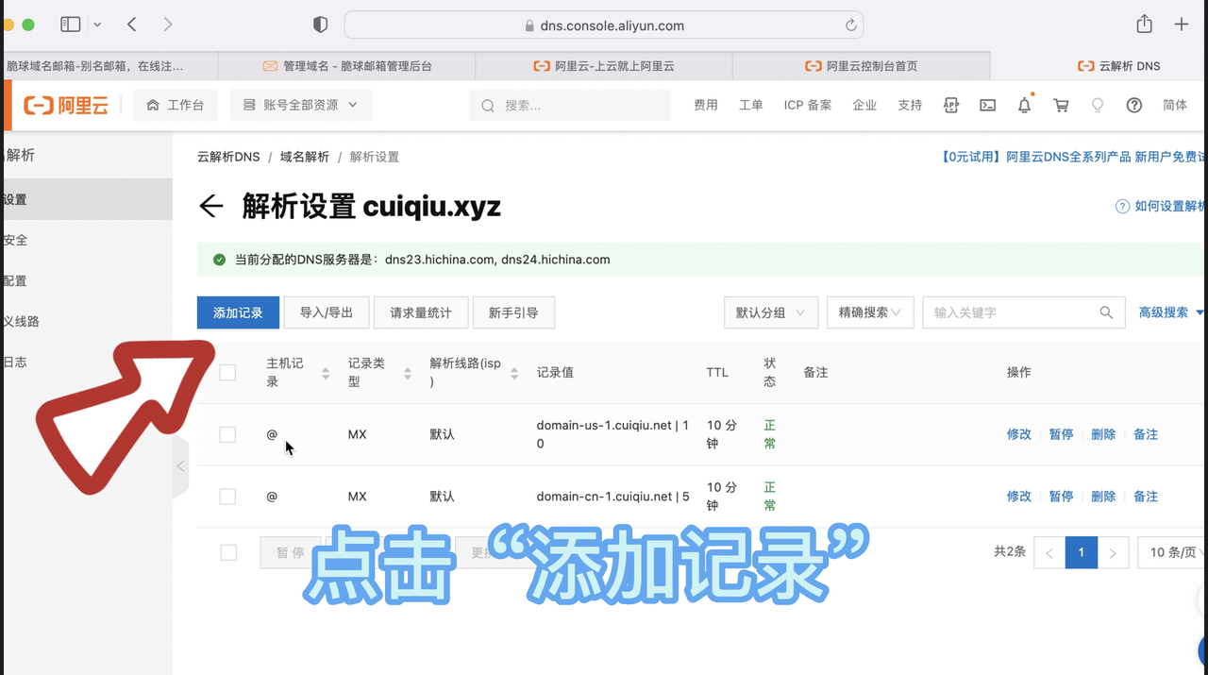Click the address bar dns.console.aliyun.com
The height and width of the screenshot is (675, 1208).
[604, 25]
